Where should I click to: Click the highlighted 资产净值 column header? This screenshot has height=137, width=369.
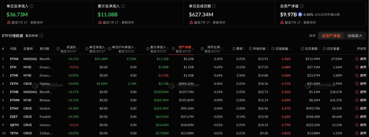pos(185,47)
